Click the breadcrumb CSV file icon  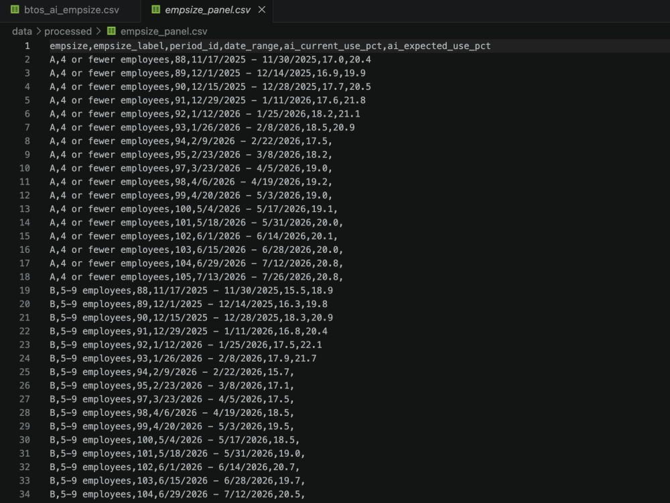click(111, 31)
